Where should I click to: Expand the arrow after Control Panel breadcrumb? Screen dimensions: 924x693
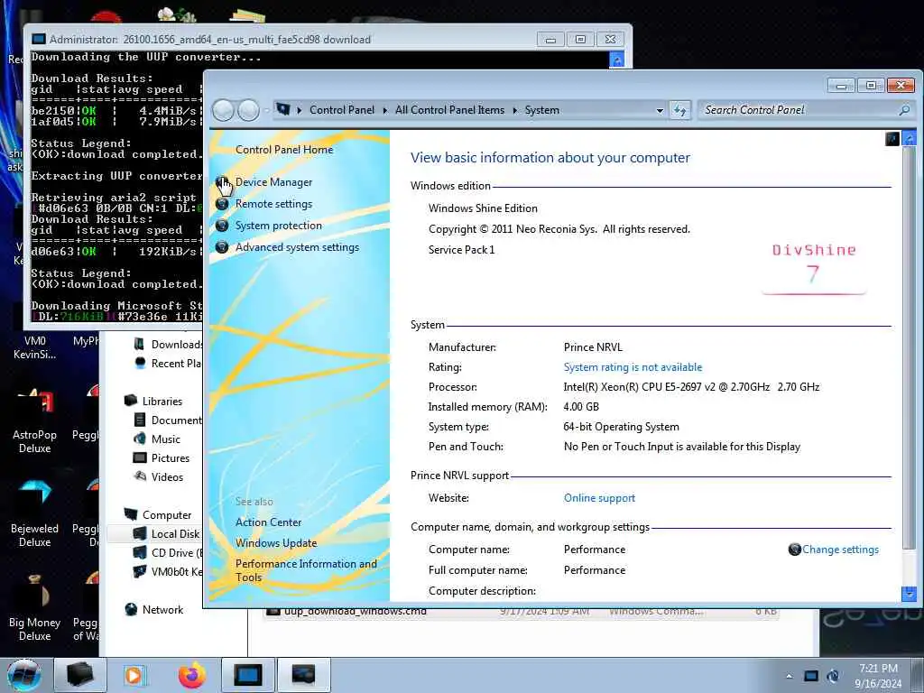click(x=384, y=110)
